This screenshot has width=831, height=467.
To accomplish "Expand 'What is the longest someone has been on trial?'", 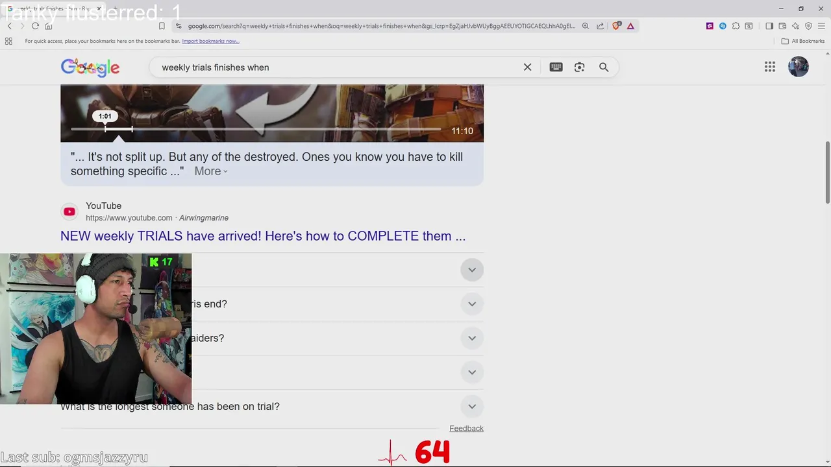I will tap(272, 407).
